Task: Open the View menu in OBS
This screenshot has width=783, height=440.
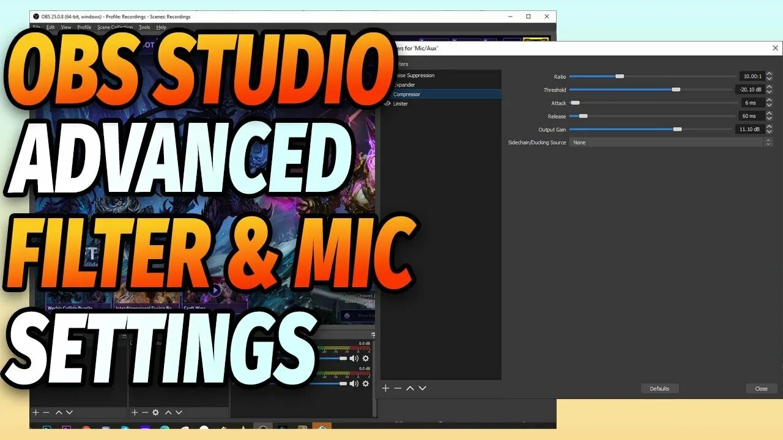Action: coord(66,28)
